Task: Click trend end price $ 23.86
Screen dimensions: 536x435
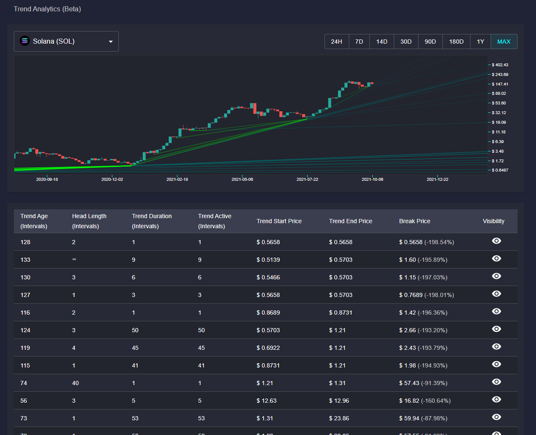Action: 339,418
